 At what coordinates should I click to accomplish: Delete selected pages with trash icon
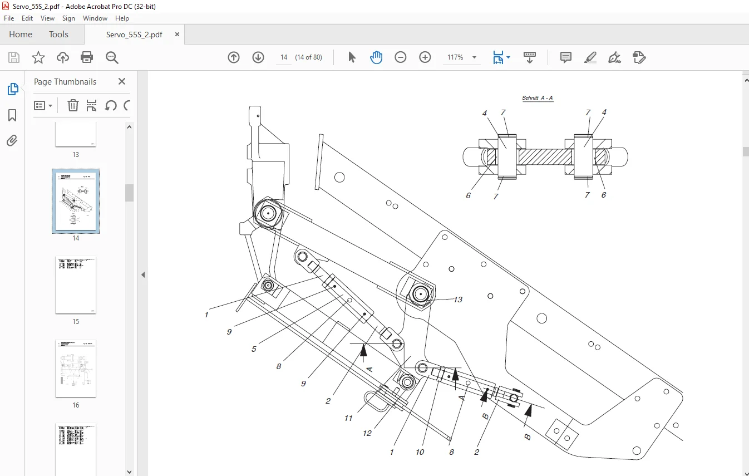coord(73,105)
